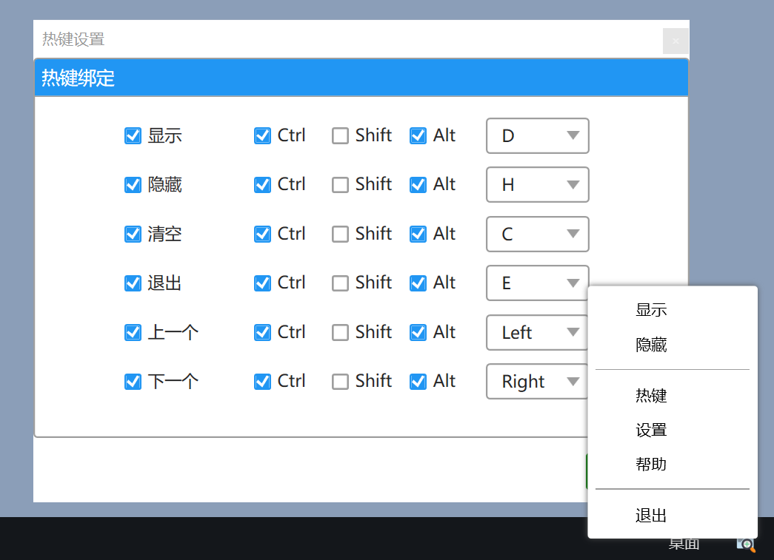Check Shift in the 下一个 hotkey row
This screenshot has height=560, width=774.
pyautogui.click(x=340, y=382)
